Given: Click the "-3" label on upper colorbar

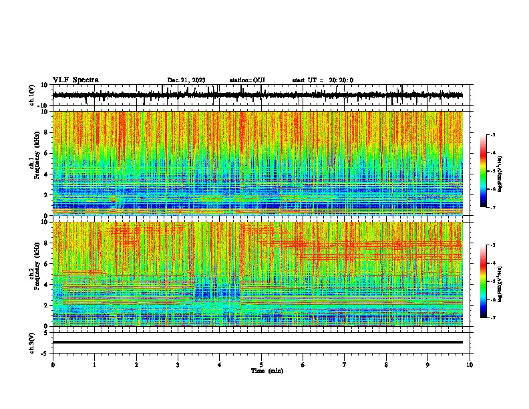Looking at the screenshot, I should click(493, 134).
